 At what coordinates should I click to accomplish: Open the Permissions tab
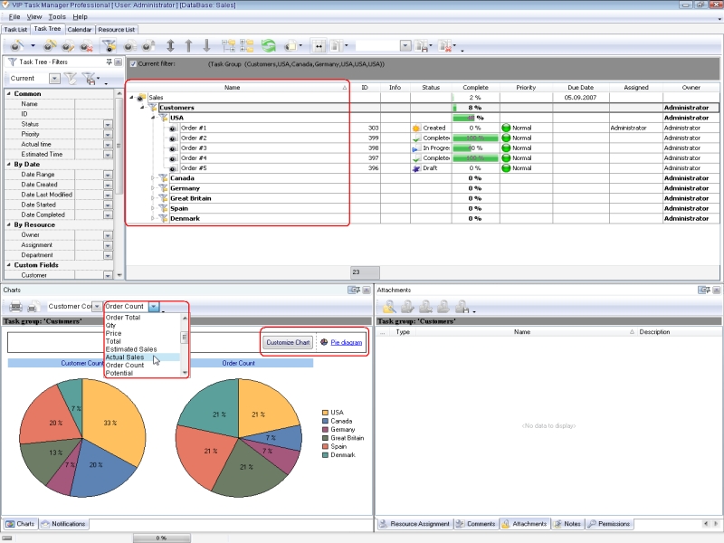(x=609, y=524)
